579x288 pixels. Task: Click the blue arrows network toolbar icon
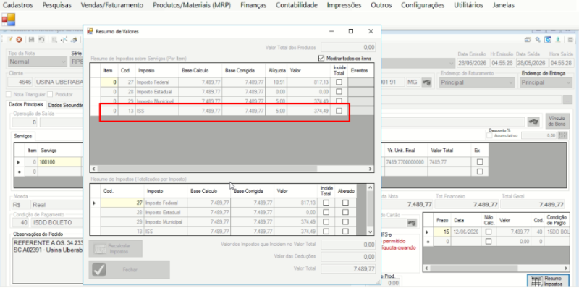(x=64, y=40)
